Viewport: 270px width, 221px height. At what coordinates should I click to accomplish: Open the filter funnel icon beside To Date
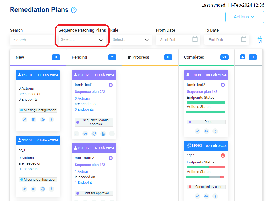click(x=260, y=40)
